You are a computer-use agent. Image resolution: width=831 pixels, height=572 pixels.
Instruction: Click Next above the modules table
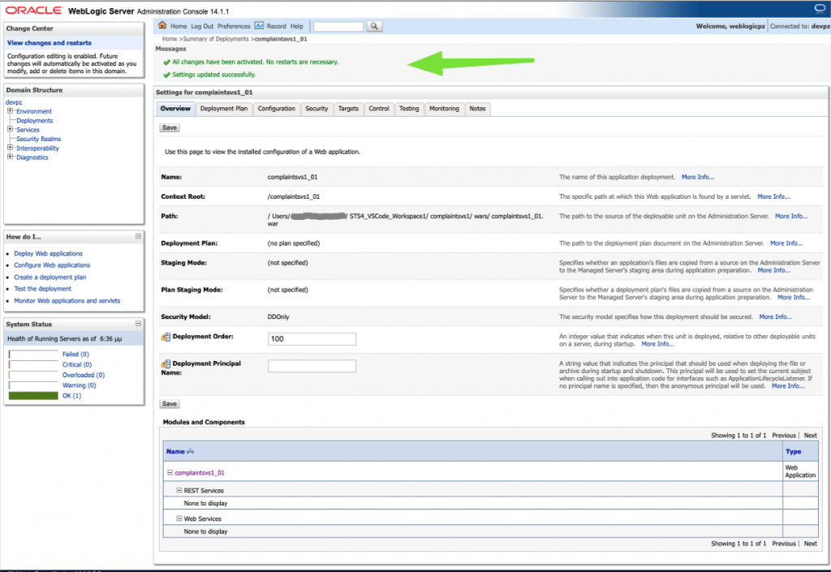click(811, 436)
